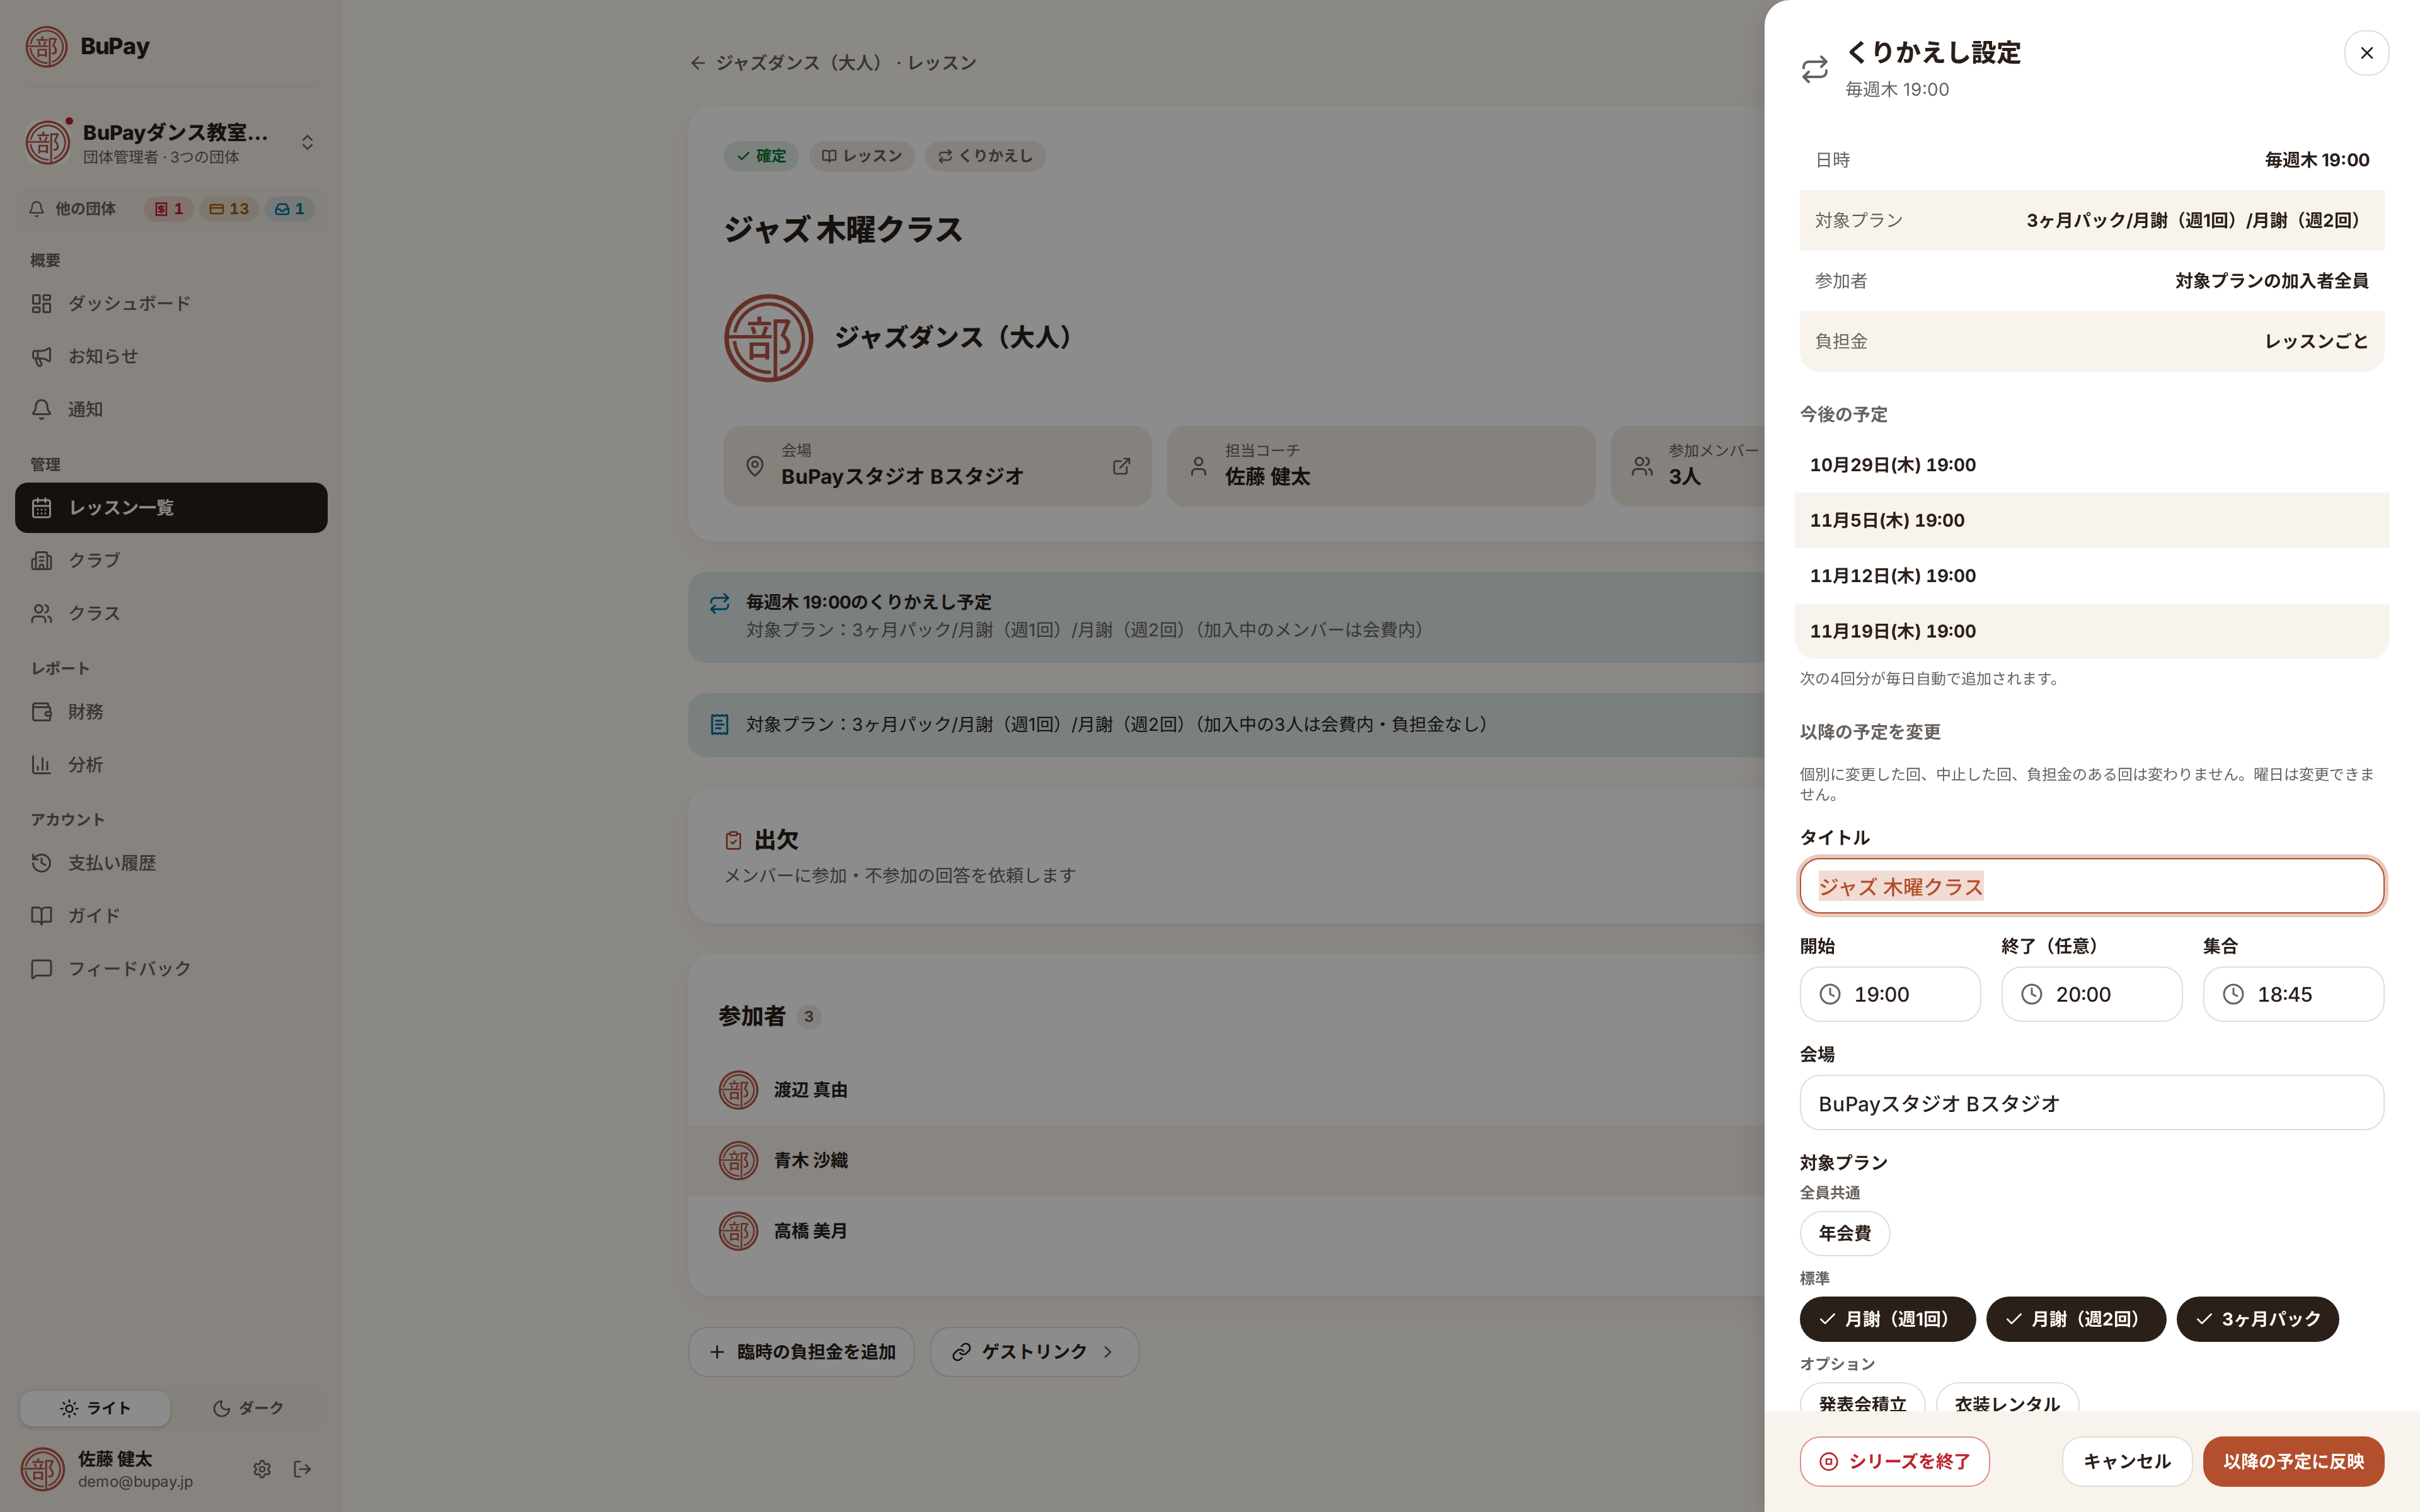
Task: Click the ガイド book icon
Action: tap(41, 916)
